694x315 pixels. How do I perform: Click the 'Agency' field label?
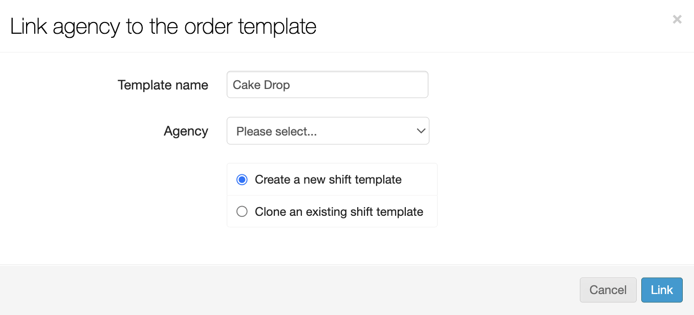click(186, 131)
